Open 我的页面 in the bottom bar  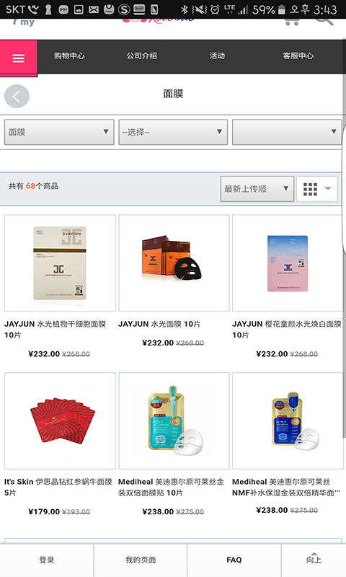coord(141,560)
